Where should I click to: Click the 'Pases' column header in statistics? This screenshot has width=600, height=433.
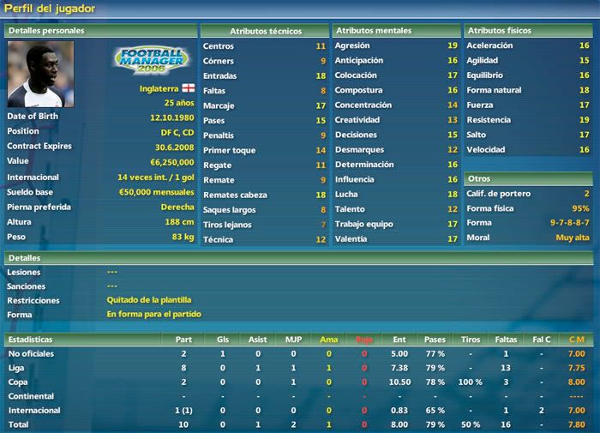(435, 340)
